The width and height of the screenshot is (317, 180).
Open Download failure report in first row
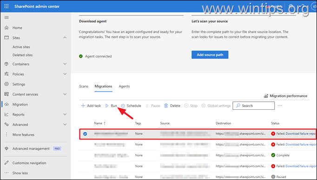tap(301, 133)
